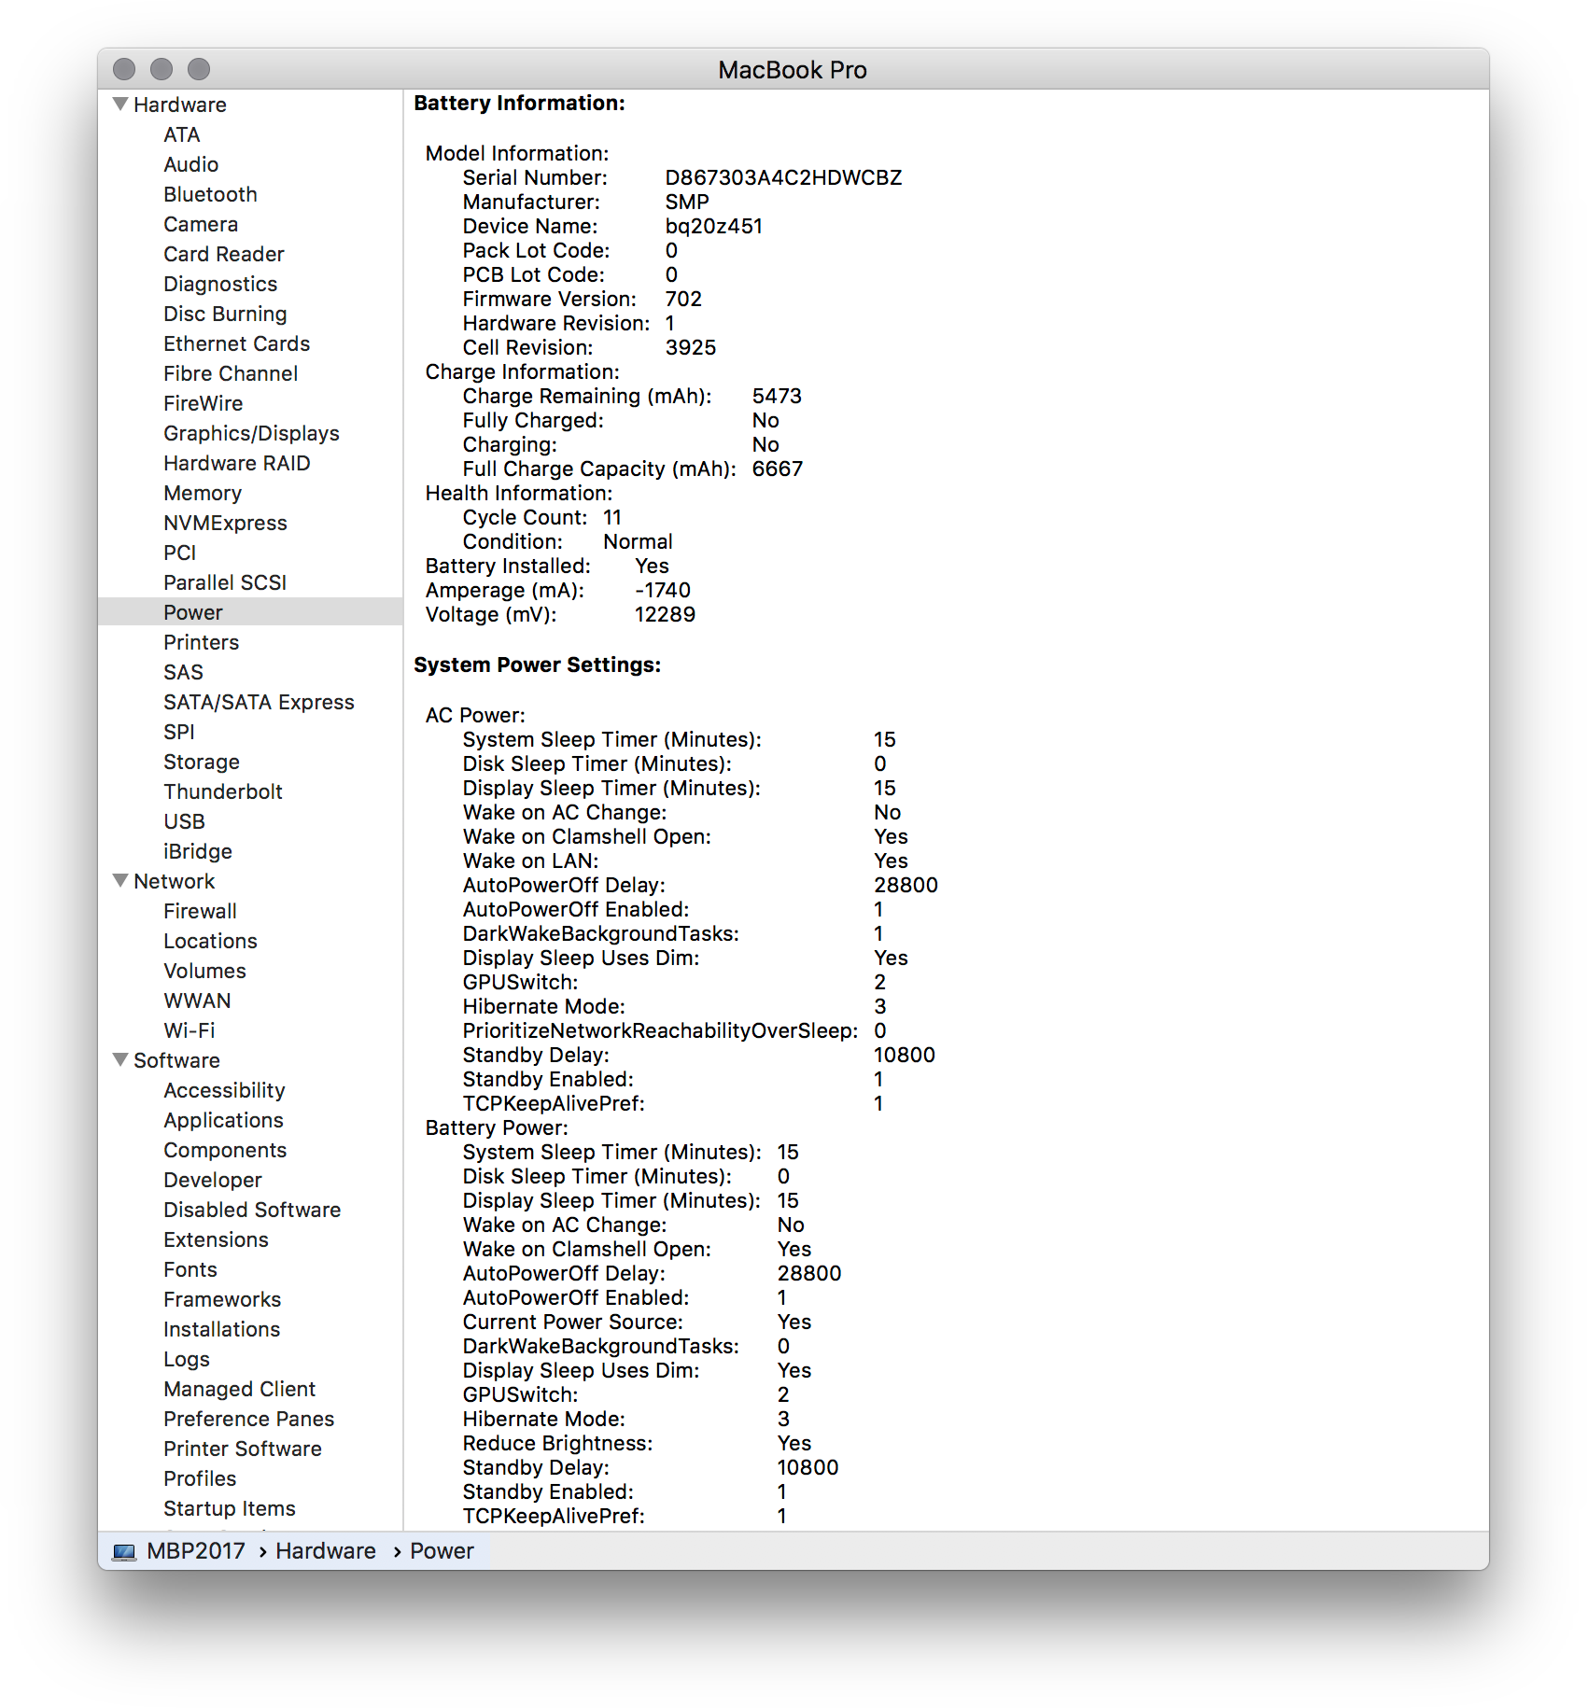This screenshot has width=1587, height=1708.
Task: Open Profiles under Software
Action: 200,1478
